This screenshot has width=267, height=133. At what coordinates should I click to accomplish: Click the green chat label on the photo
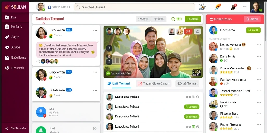(x=118, y=74)
